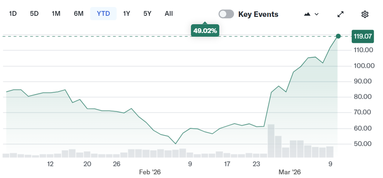Choose the 1M time range

click(x=56, y=14)
